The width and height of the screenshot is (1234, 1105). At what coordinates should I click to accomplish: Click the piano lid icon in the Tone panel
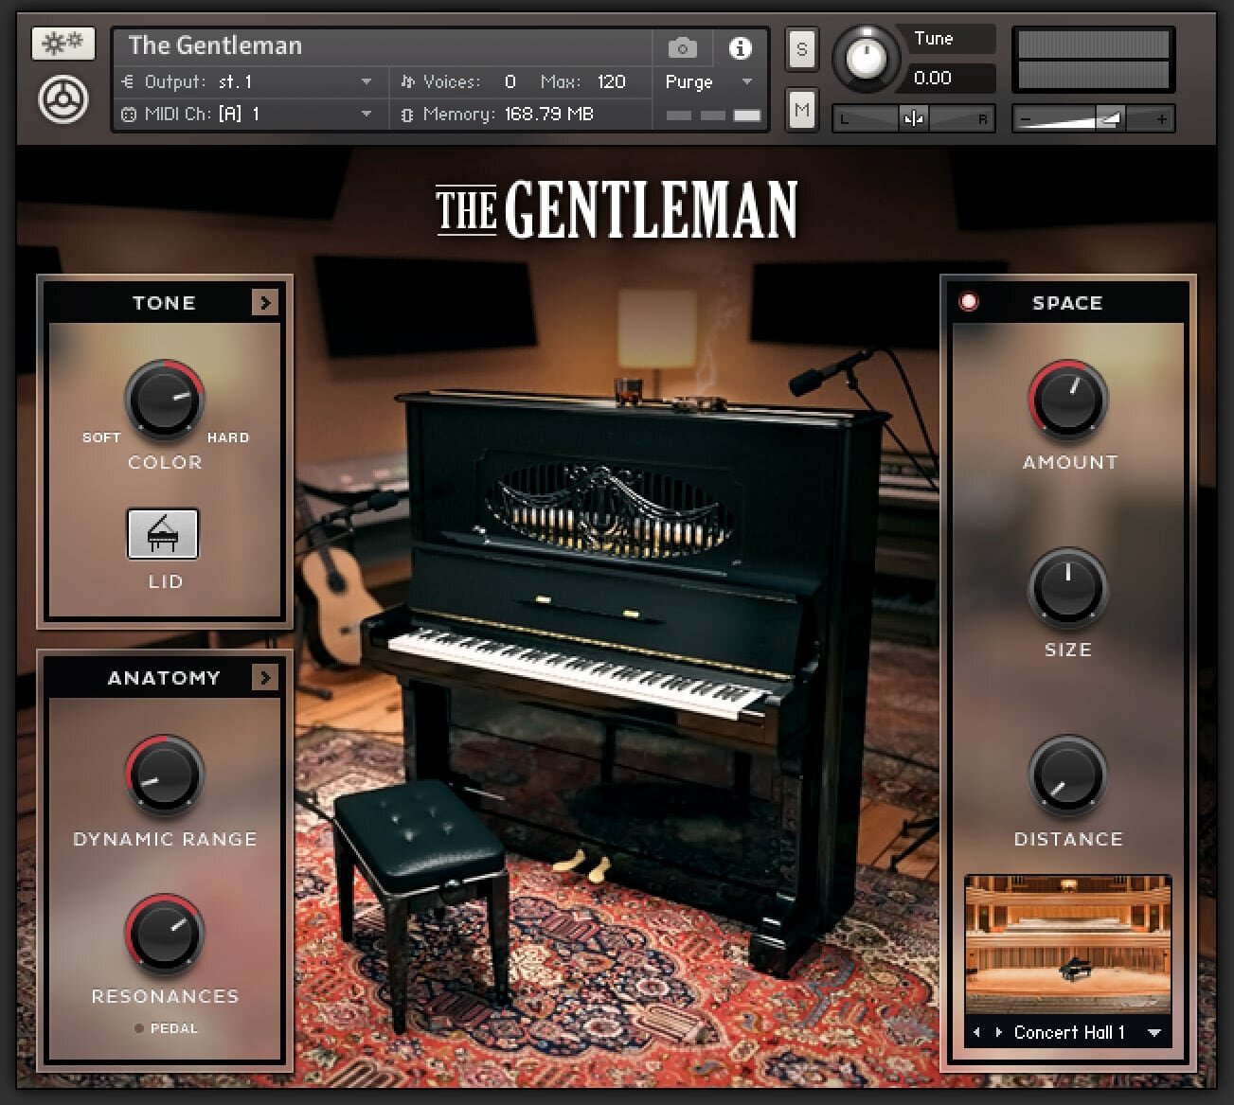(163, 533)
